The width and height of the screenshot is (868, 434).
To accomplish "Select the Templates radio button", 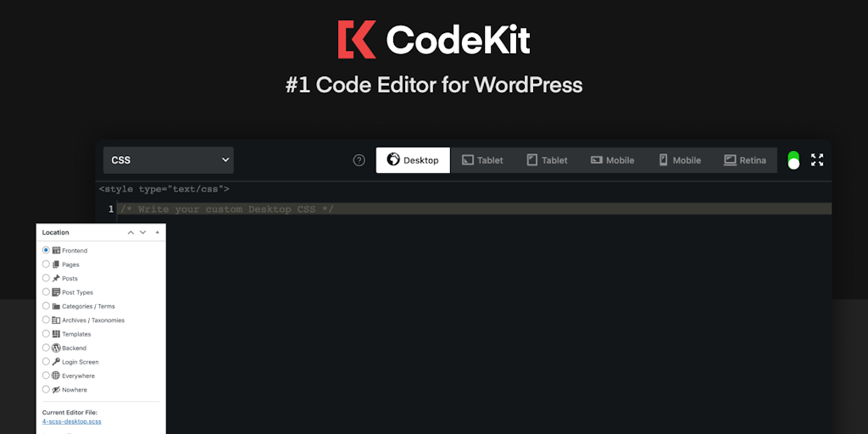I will point(46,334).
